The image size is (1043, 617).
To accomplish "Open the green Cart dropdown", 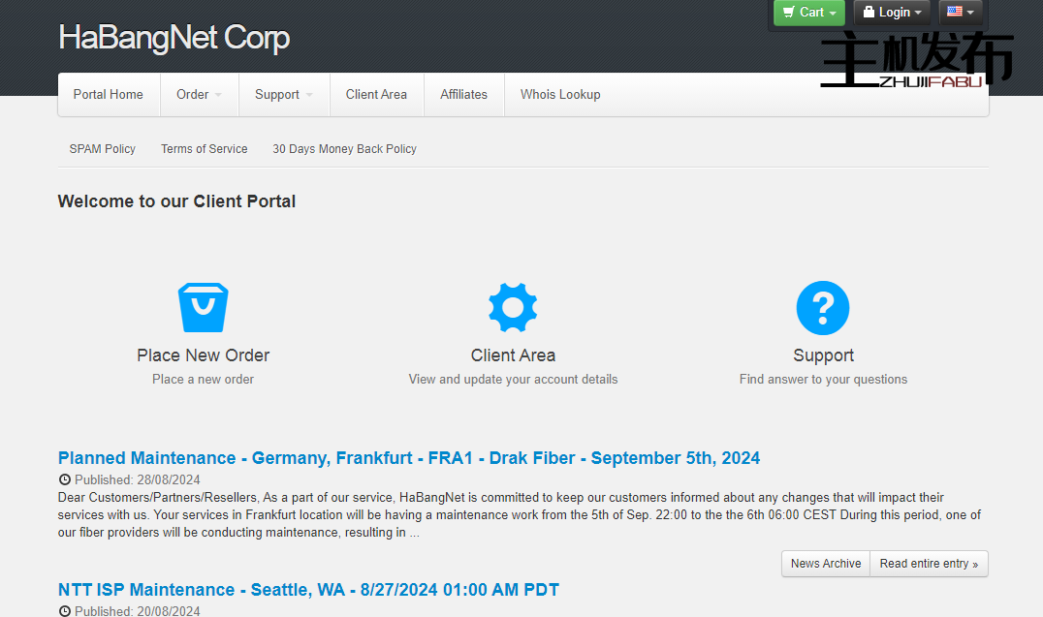I will (x=808, y=13).
